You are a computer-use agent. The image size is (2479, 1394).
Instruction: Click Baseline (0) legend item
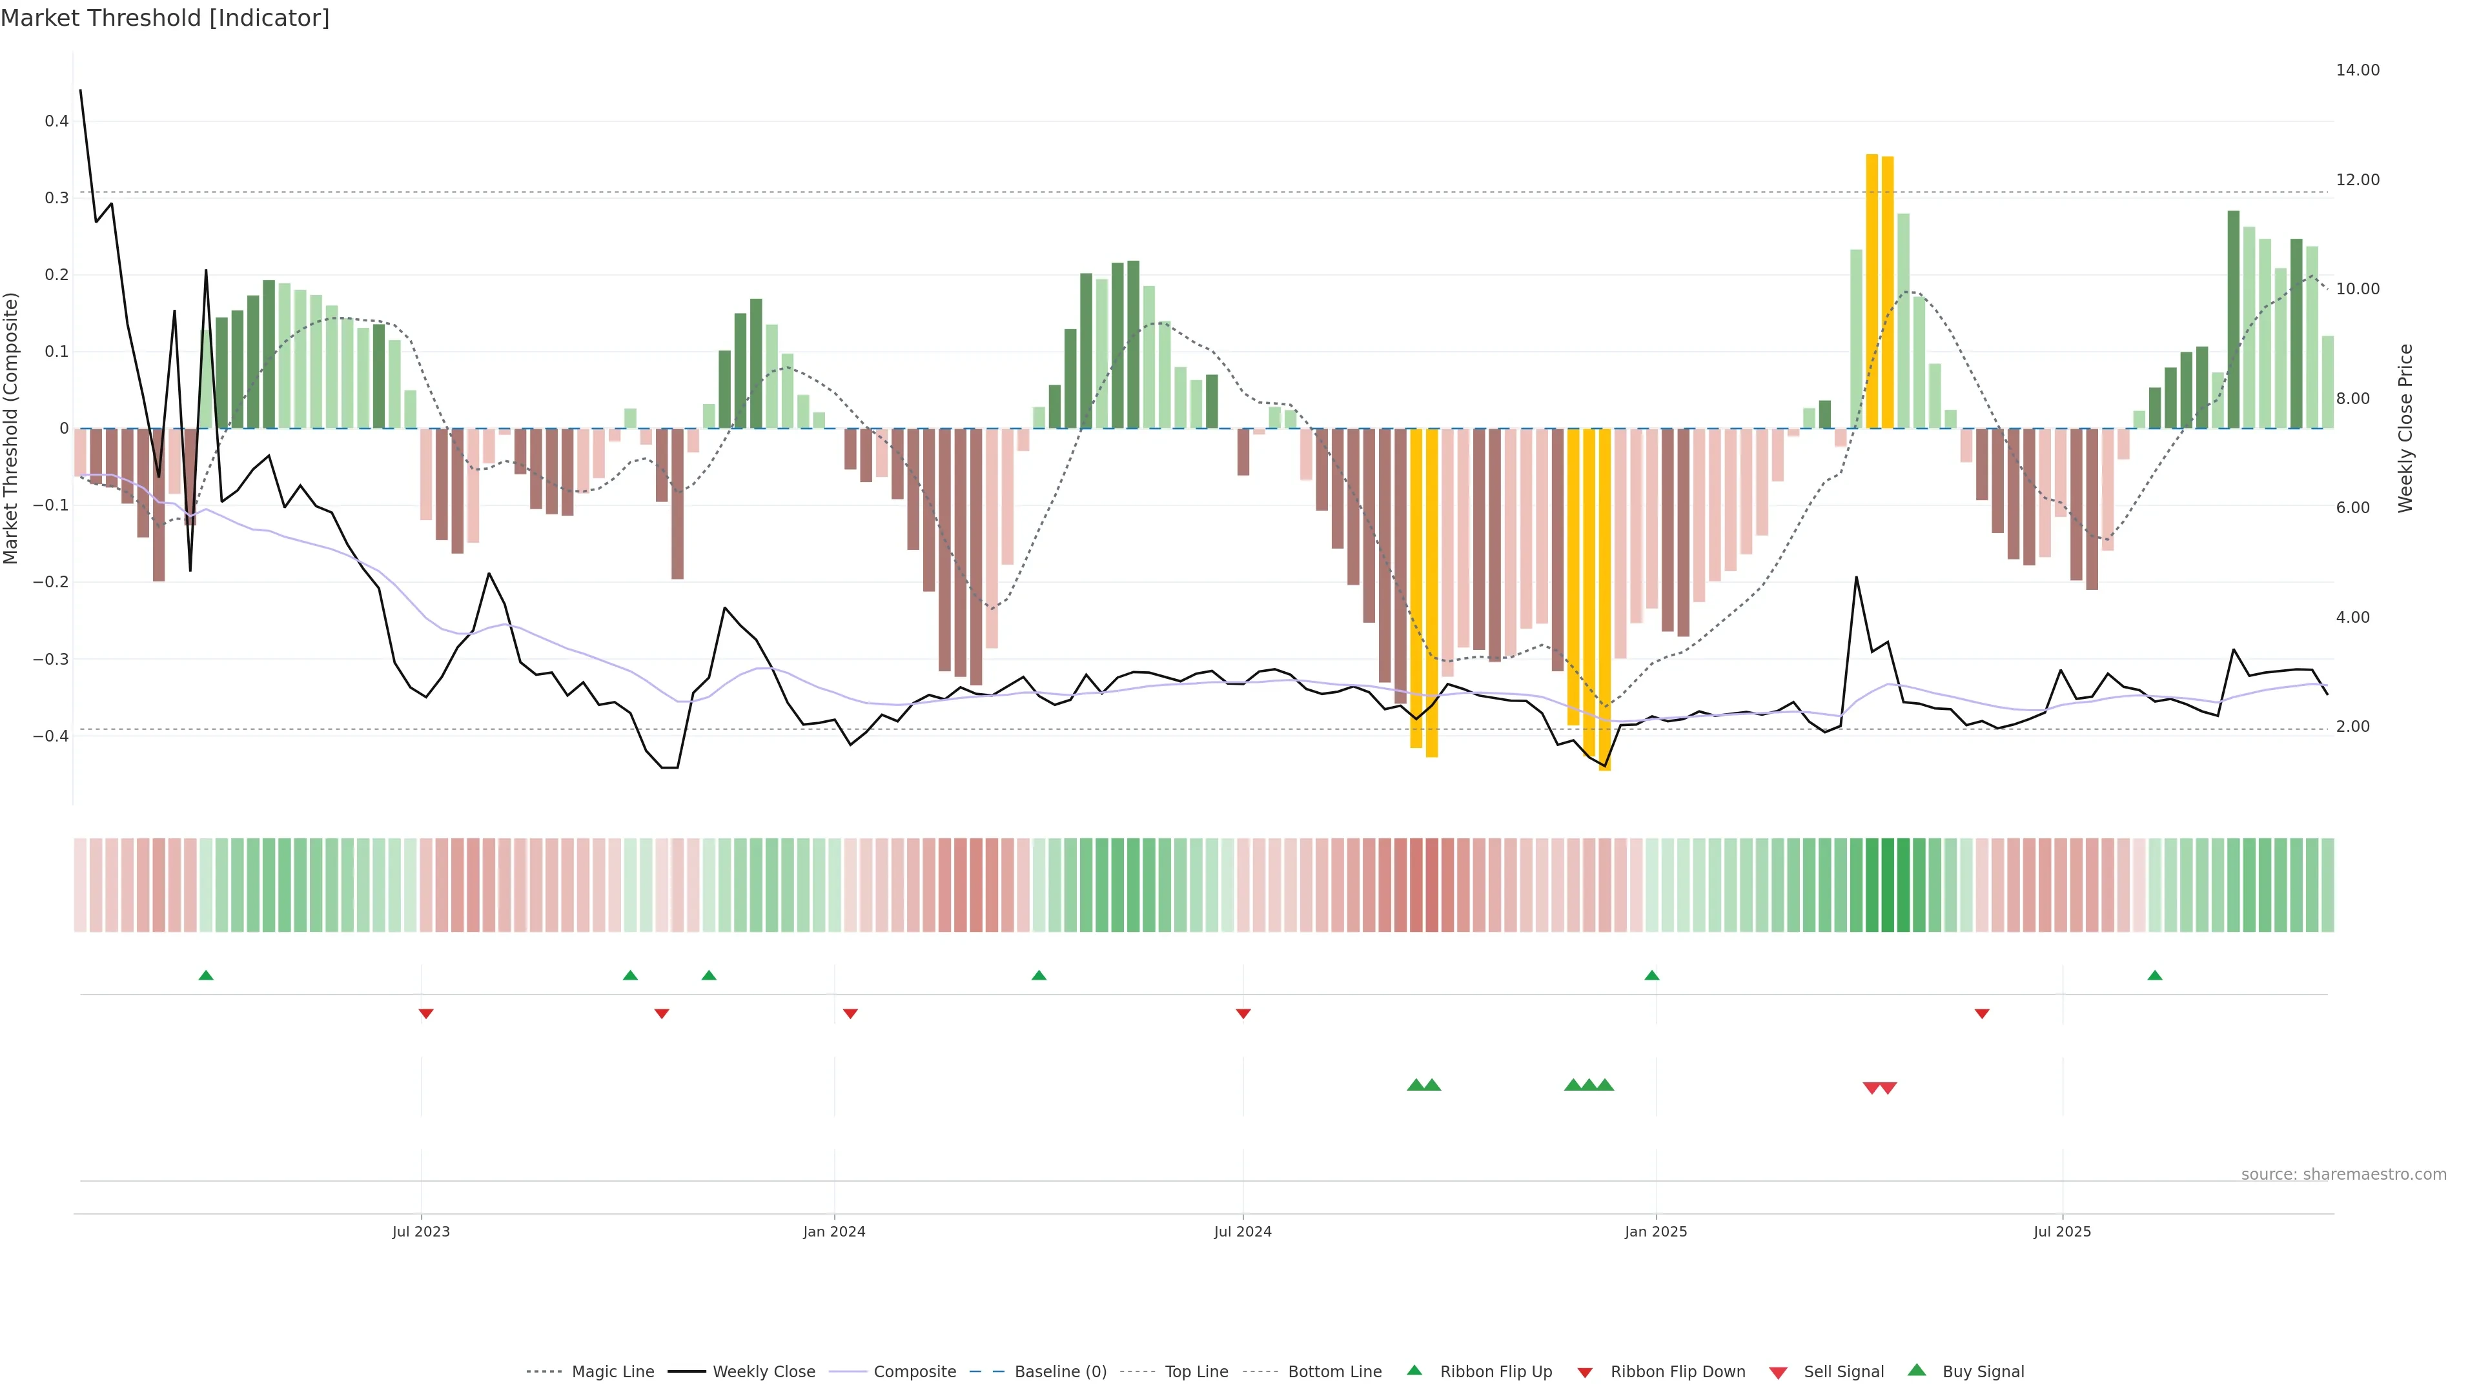pos(1059,1372)
